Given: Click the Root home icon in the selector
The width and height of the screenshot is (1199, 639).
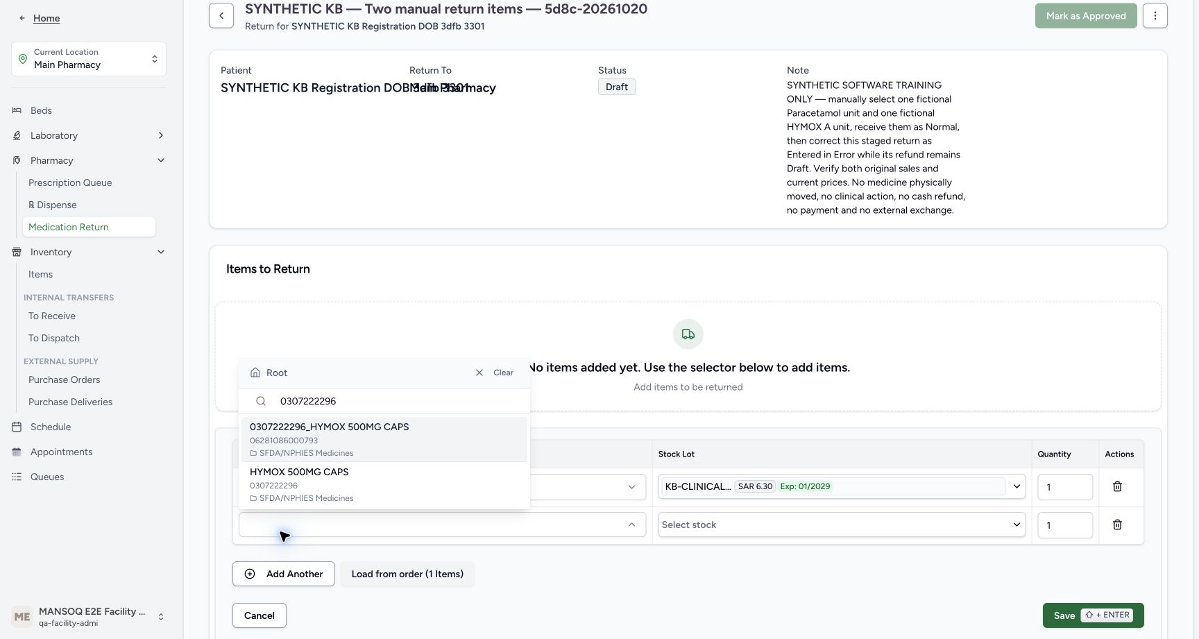Looking at the screenshot, I should 255,373.
